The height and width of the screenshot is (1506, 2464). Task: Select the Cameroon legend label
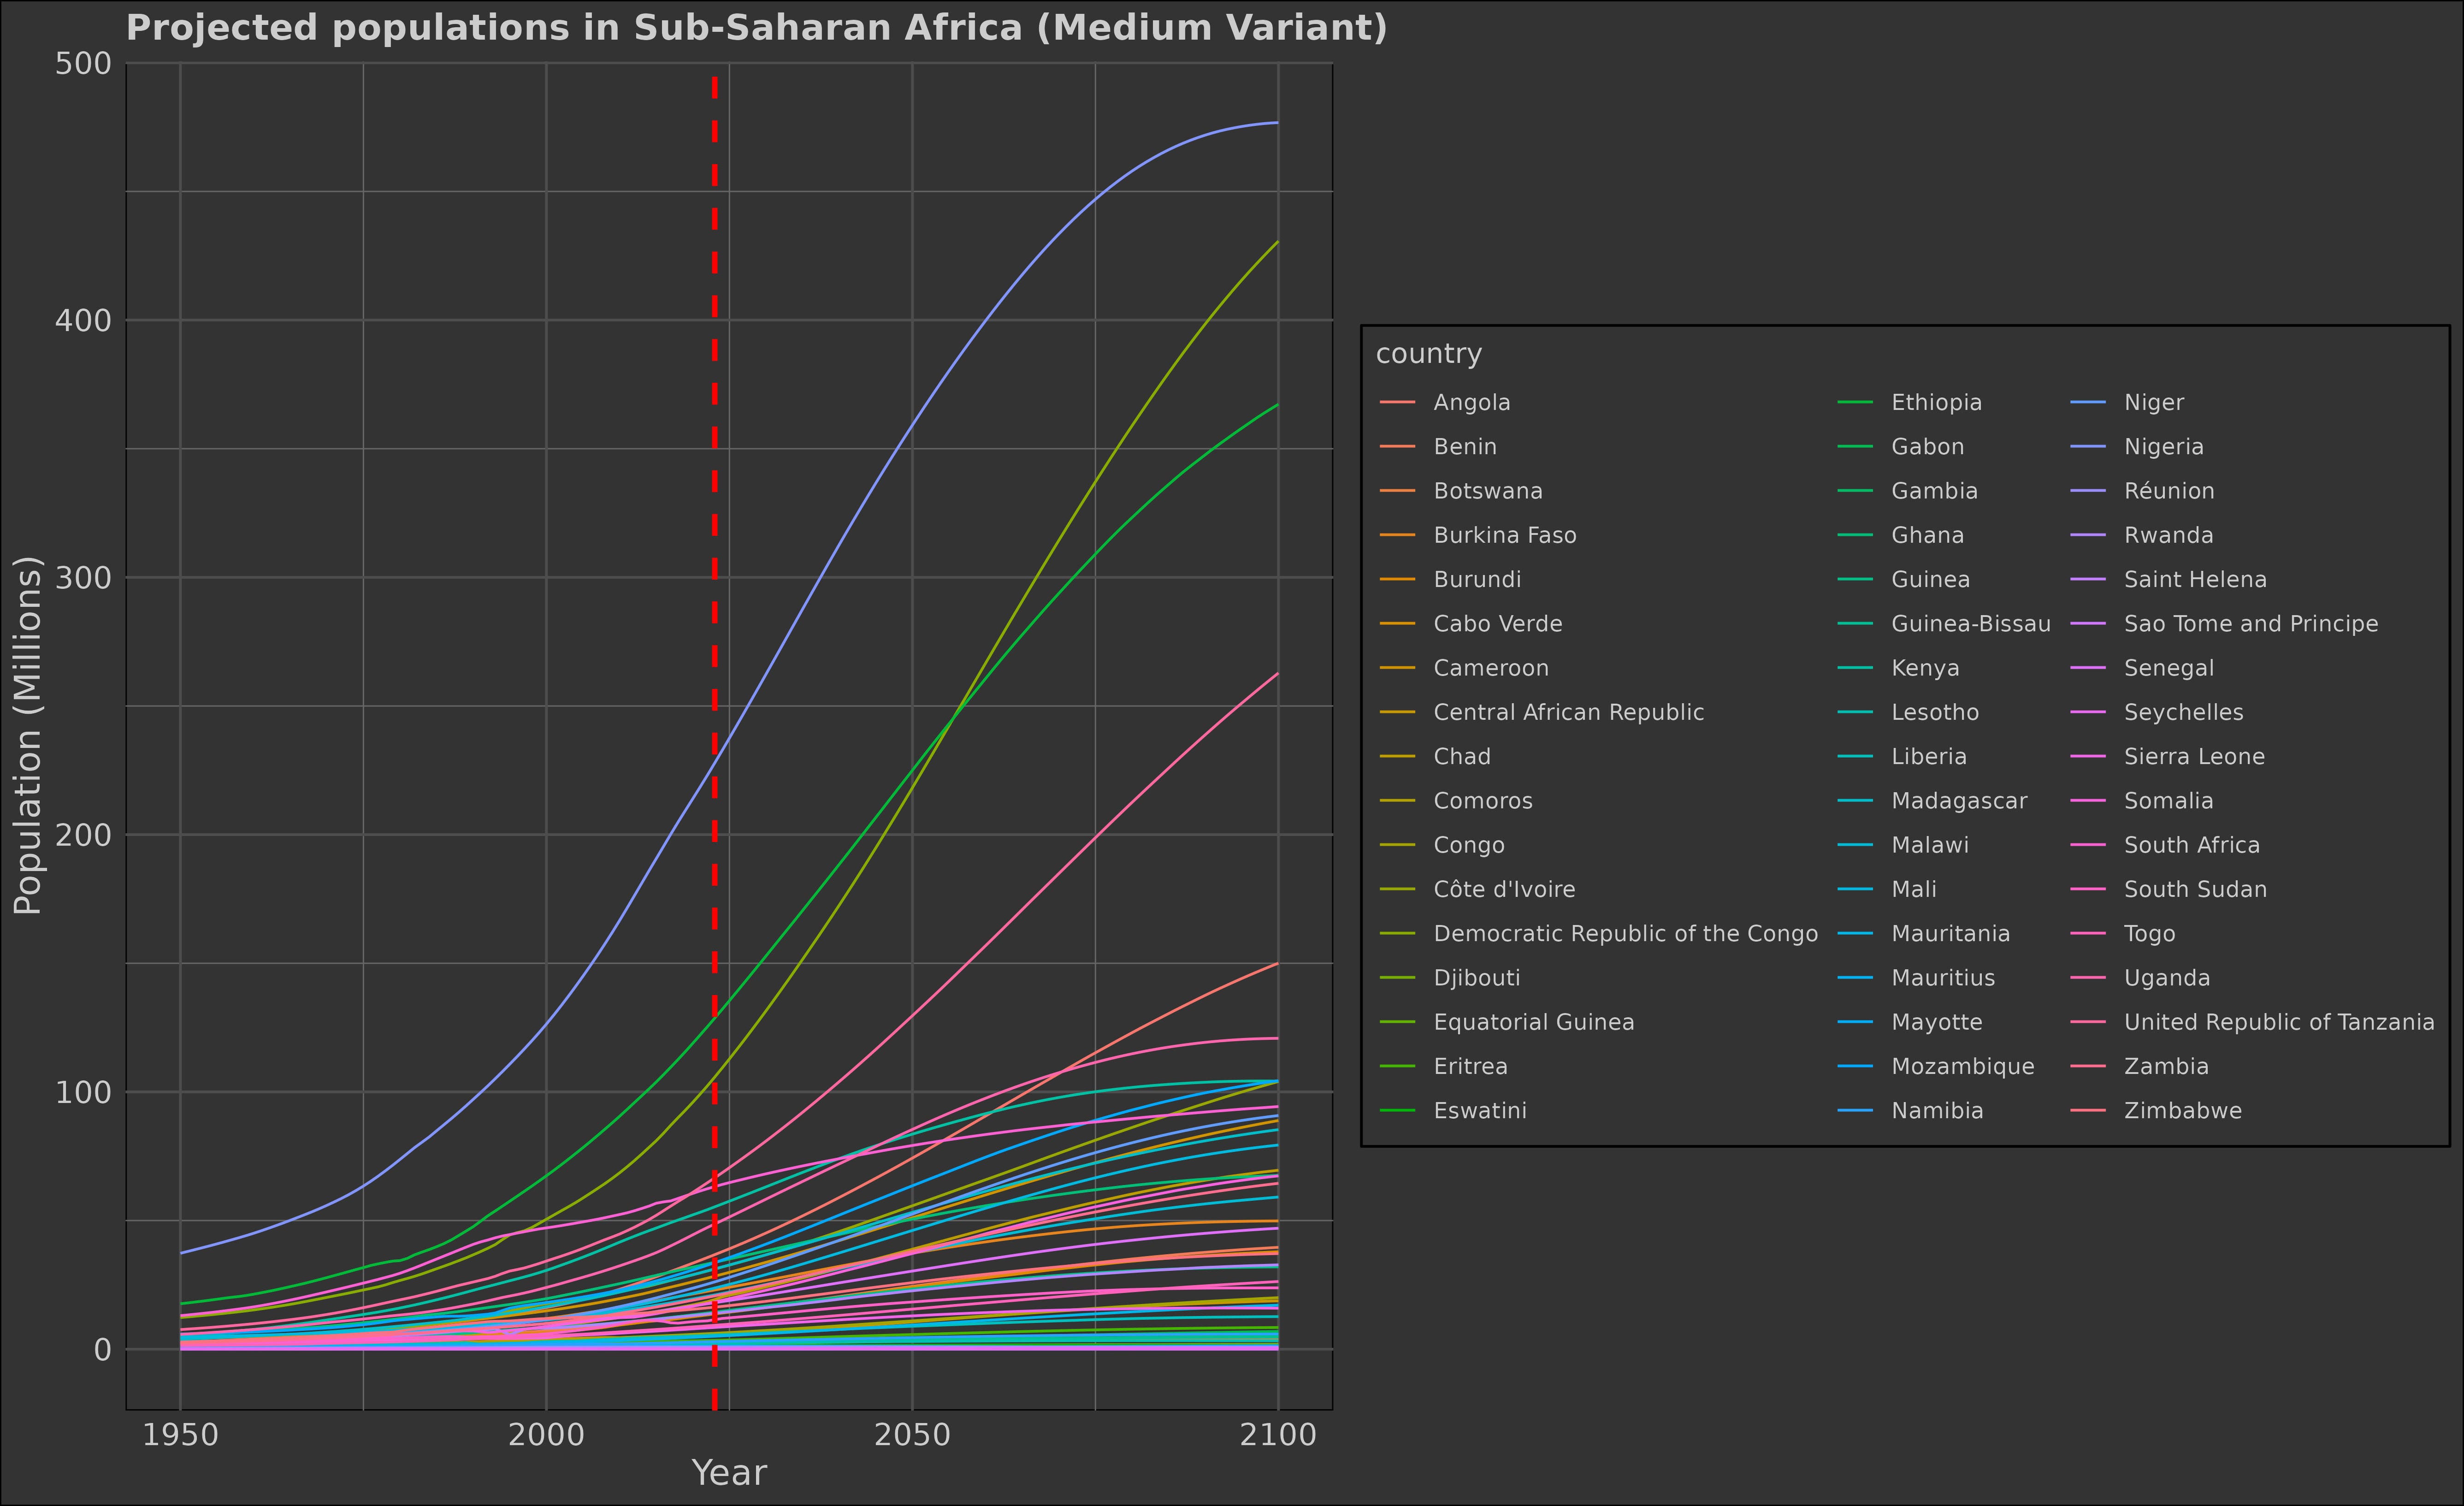click(x=1490, y=668)
